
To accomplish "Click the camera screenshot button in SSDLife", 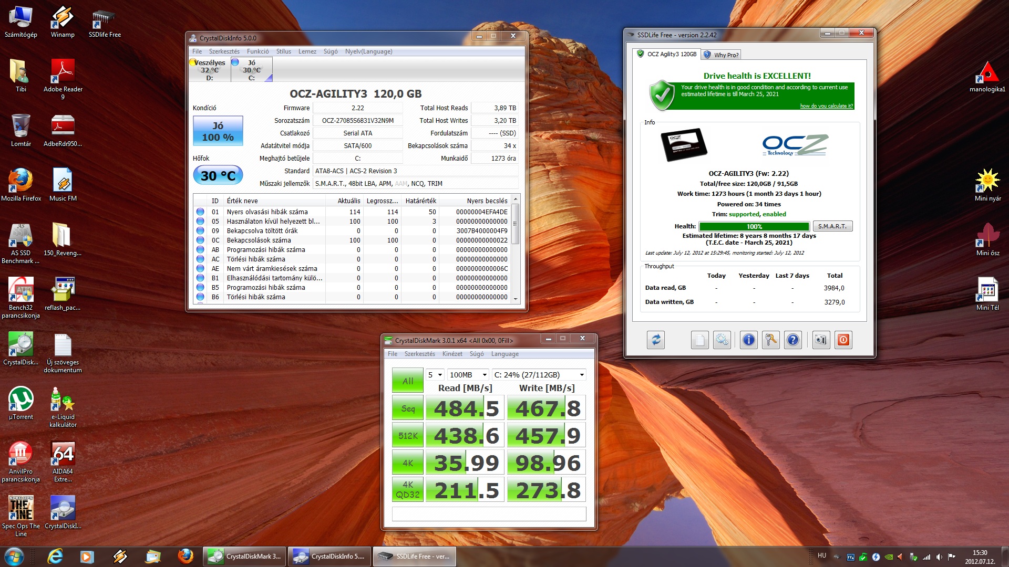I will click(x=820, y=340).
